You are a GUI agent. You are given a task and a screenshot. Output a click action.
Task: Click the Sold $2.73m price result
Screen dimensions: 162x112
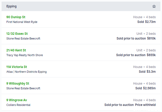[146, 22]
